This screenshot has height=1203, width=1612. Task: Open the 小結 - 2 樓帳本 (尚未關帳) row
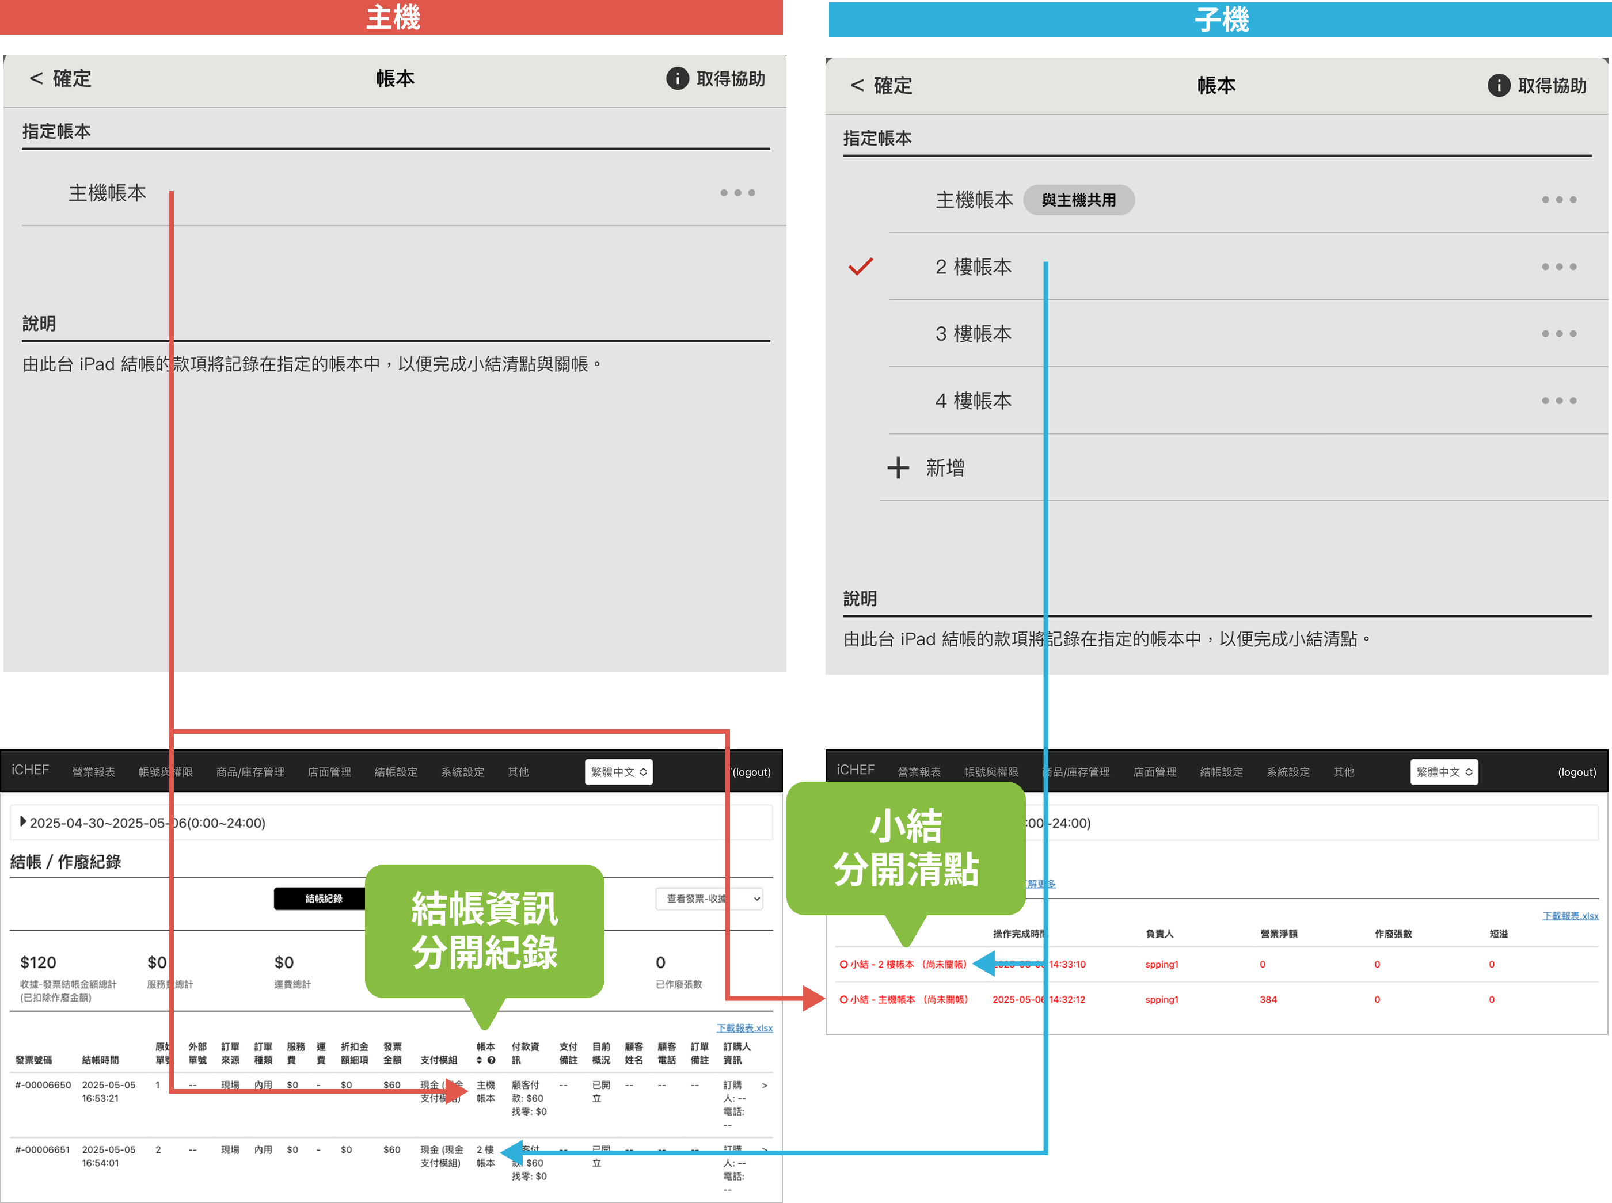[x=903, y=964]
